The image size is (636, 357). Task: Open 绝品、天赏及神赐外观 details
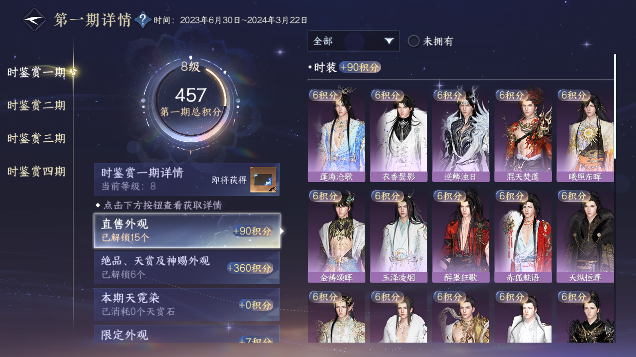click(x=186, y=268)
